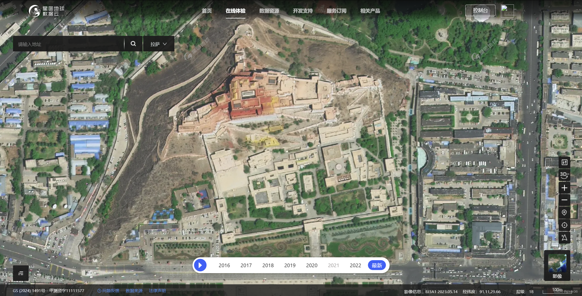The height and width of the screenshot is (296, 582).
Task: Select year 2021 on the timeline
Action: 333,265
